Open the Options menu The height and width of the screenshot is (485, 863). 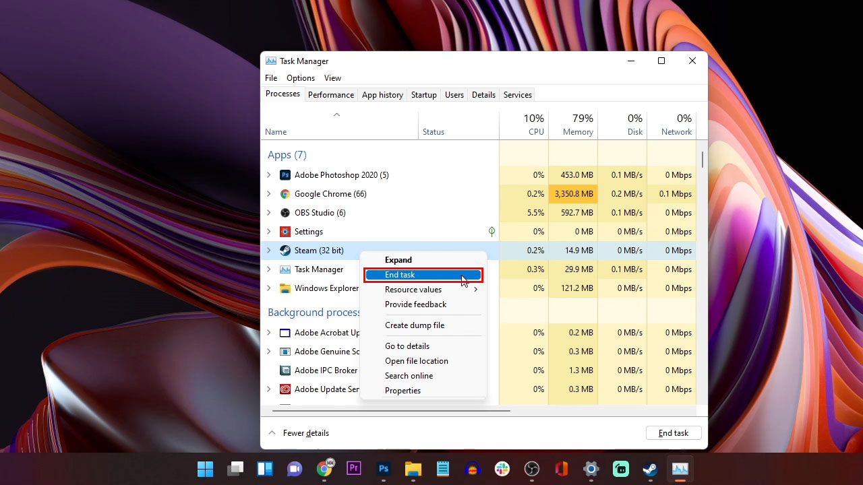coord(300,77)
